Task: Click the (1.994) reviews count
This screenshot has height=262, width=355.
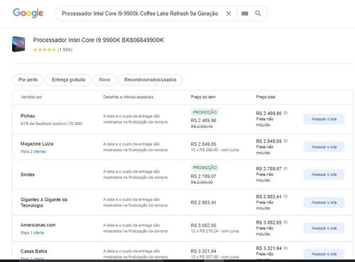Action: (x=65, y=50)
